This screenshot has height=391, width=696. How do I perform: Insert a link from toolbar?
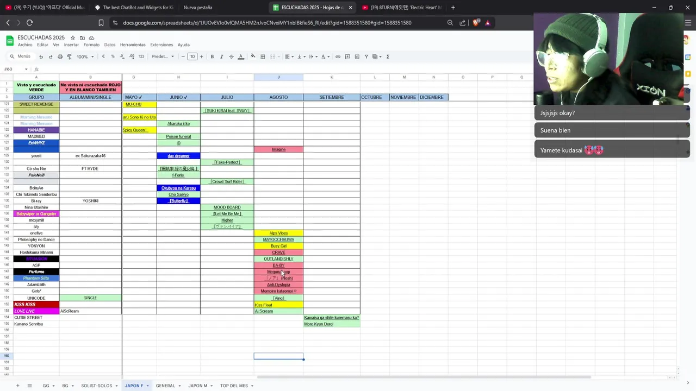click(x=338, y=56)
